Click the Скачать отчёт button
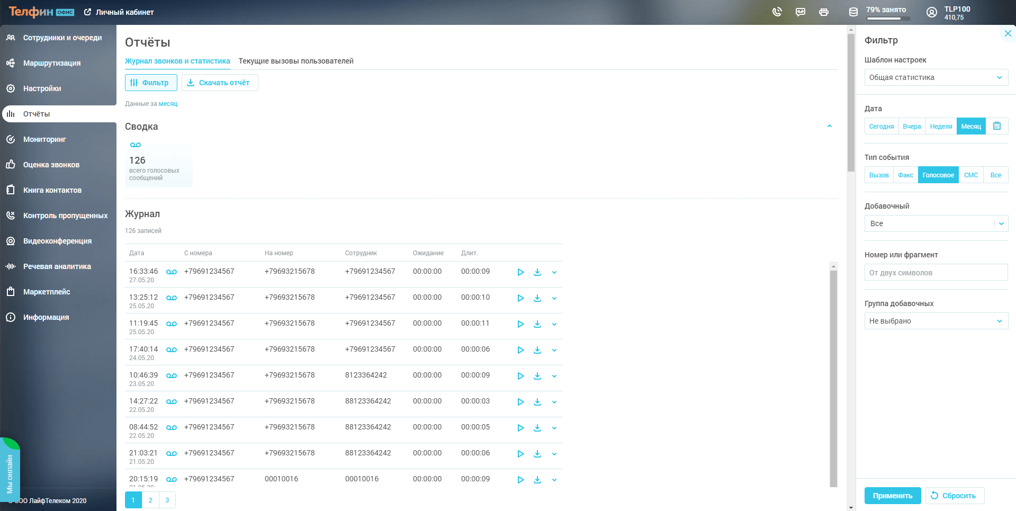The image size is (1016, 511). [219, 83]
